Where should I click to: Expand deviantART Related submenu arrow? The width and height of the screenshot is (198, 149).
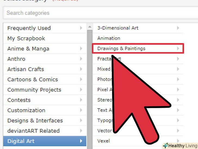(x=81, y=131)
